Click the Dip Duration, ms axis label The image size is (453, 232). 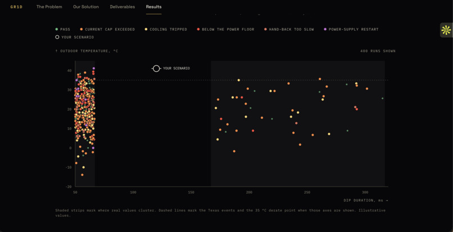pyautogui.click(x=366, y=200)
